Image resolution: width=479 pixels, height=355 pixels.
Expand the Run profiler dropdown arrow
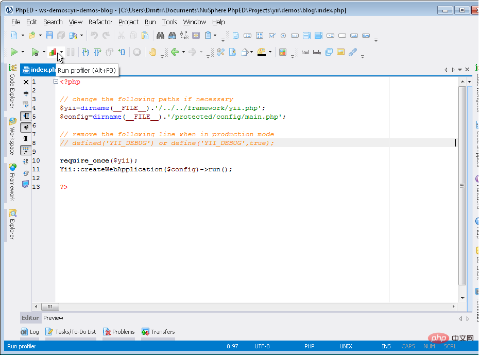62,52
